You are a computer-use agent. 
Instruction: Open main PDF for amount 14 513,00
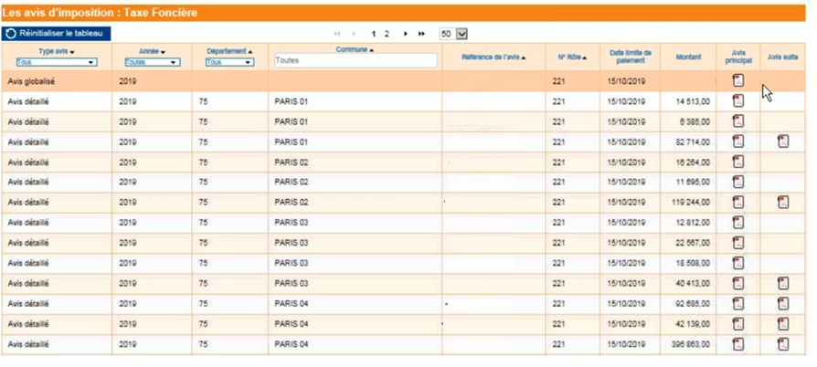[x=738, y=101]
